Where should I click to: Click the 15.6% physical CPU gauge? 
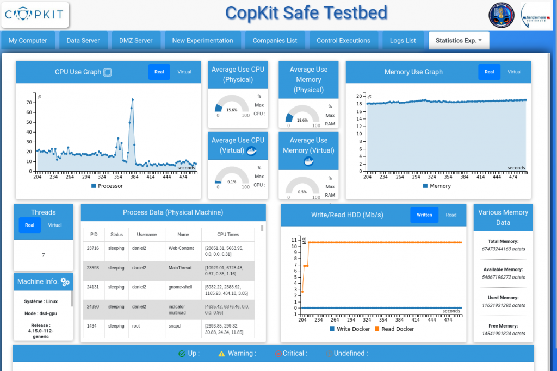(232, 104)
